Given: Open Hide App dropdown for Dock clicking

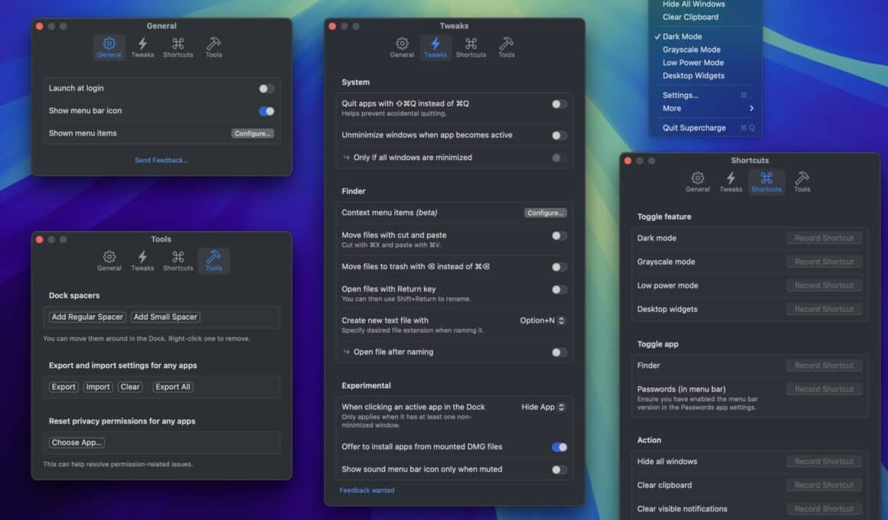Looking at the screenshot, I should (543, 407).
